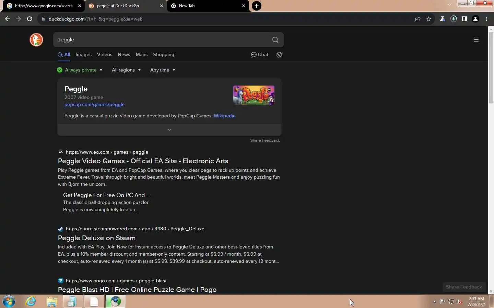
Task: Open the Wikipedia link in info card
Action: click(x=224, y=116)
